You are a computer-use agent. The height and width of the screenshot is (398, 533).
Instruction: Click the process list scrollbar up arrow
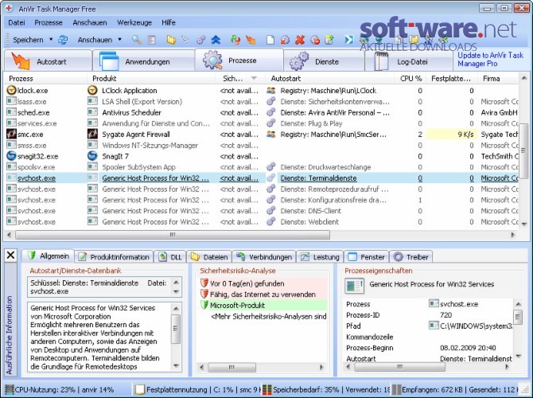tap(523, 78)
